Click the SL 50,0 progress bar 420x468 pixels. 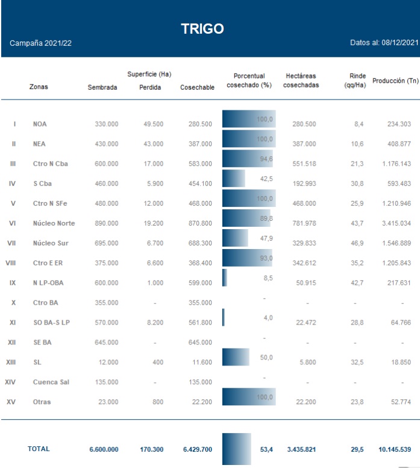click(236, 357)
